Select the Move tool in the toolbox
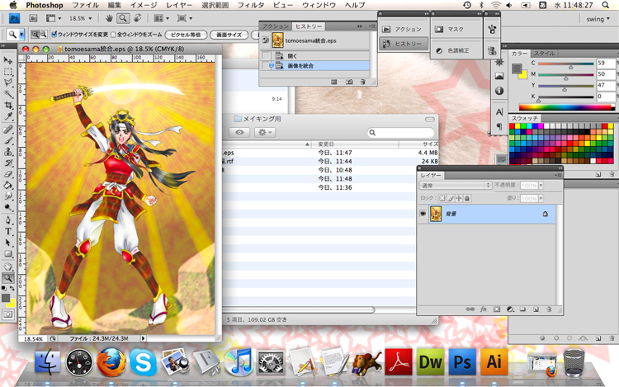 pyautogui.click(x=7, y=60)
